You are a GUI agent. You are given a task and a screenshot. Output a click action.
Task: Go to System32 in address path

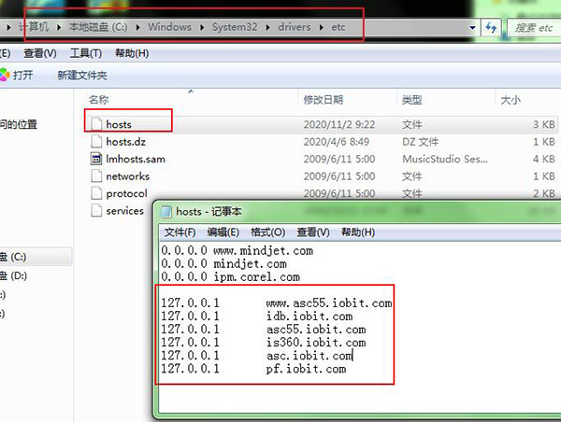(235, 27)
